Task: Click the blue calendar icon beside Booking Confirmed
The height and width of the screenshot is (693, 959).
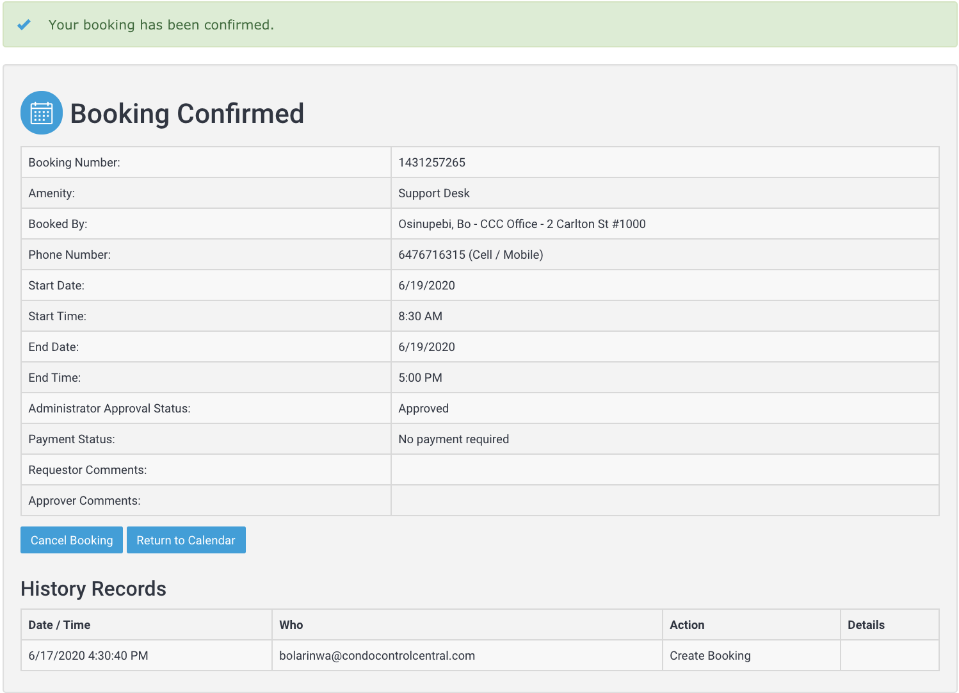Action: (42, 113)
